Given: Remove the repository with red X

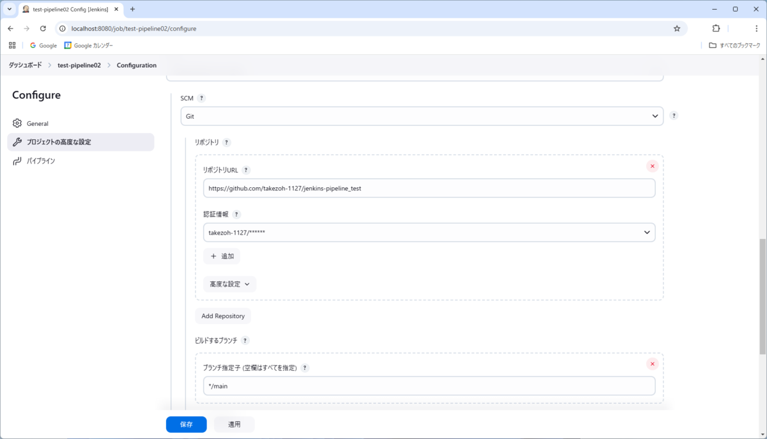Looking at the screenshot, I should [653, 166].
